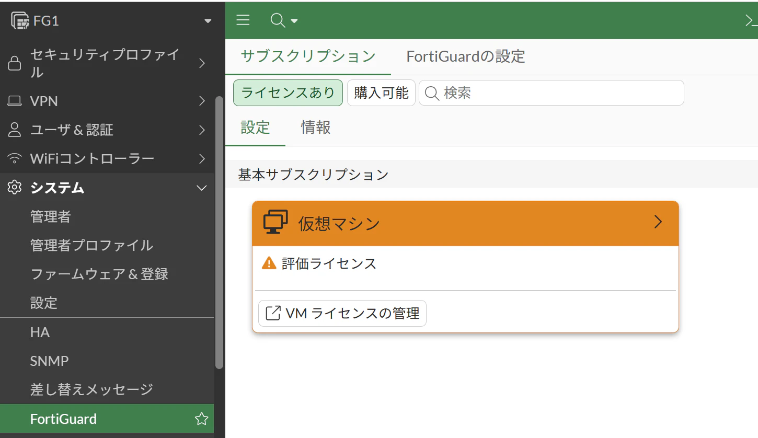
Task: Open the 仮想マシン card header
Action: pos(465,224)
